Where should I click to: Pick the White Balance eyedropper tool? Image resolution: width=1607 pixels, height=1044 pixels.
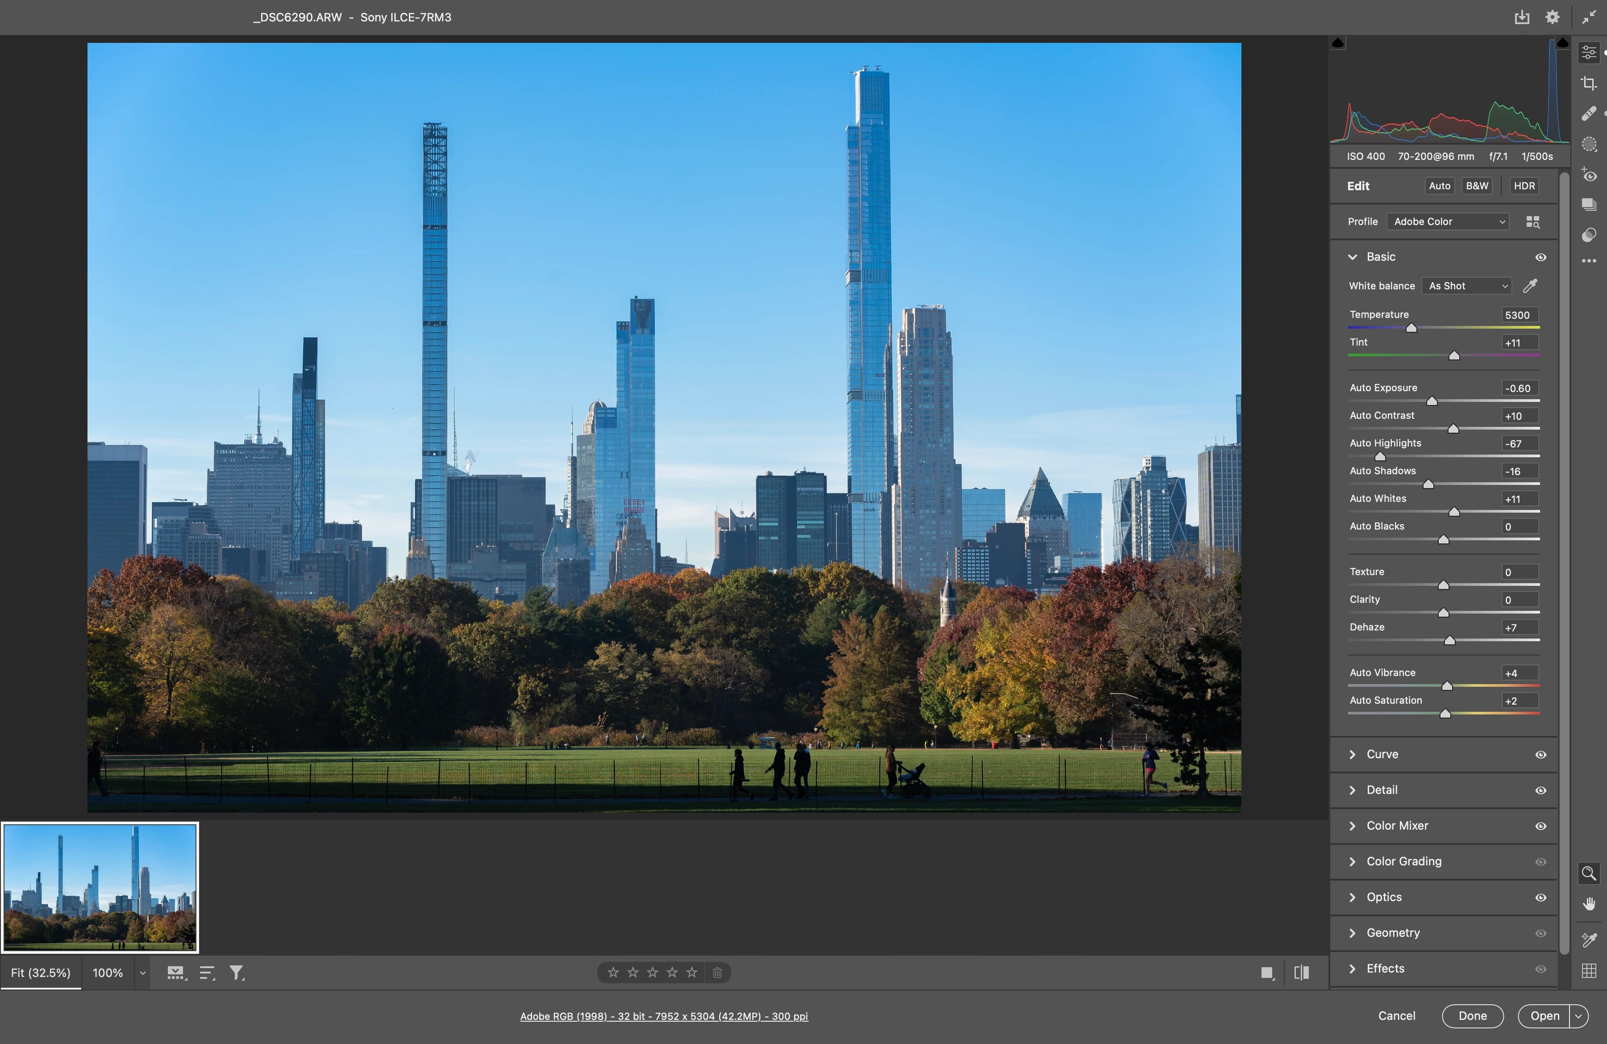(1530, 286)
